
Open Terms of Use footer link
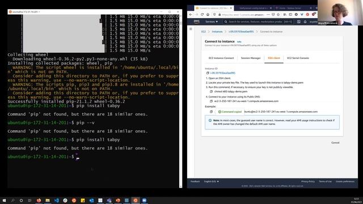click(x=325, y=181)
